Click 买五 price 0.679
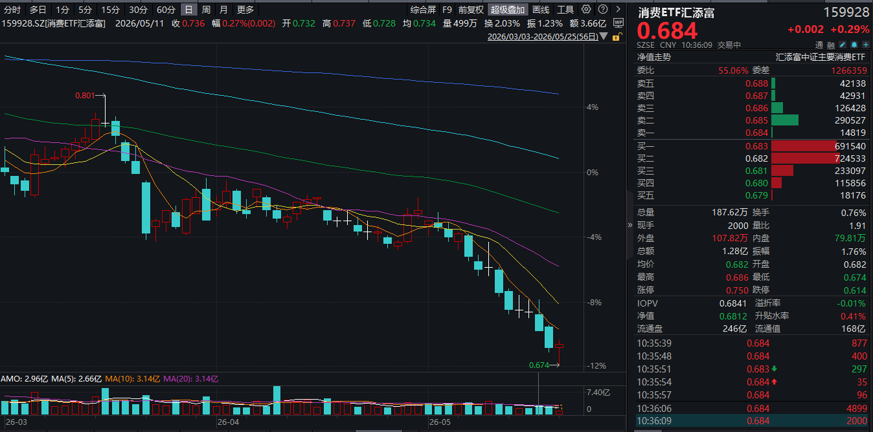This screenshot has height=432, width=873. pyautogui.click(x=756, y=195)
